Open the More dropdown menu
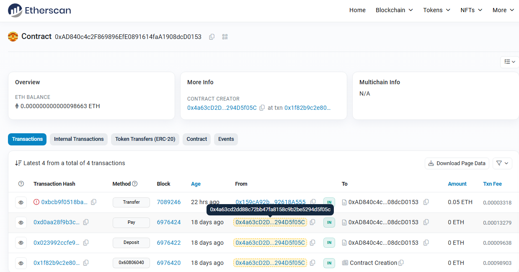The height and width of the screenshot is (272, 519). pos(503,10)
